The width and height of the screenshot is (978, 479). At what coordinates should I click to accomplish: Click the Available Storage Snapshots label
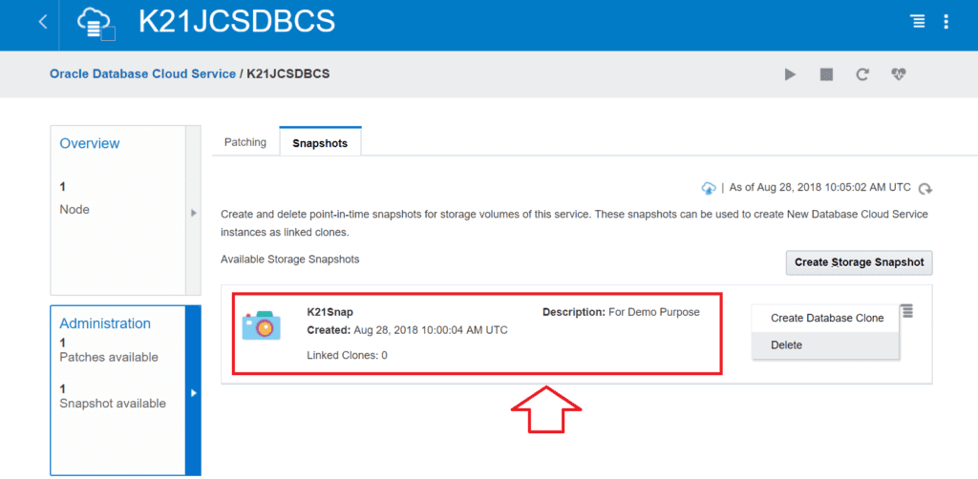290,260
